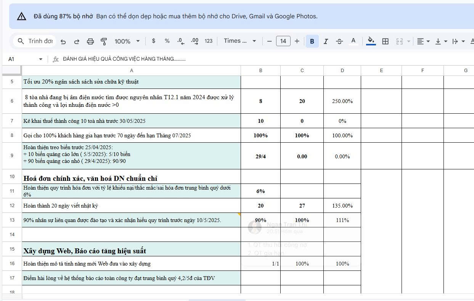Image resolution: width=474 pixels, height=301 pixels.
Task: Select column D header
Action: [342, 71]
